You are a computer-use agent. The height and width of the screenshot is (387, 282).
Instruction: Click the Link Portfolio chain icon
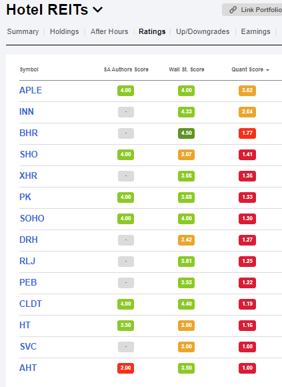(233, 10)
